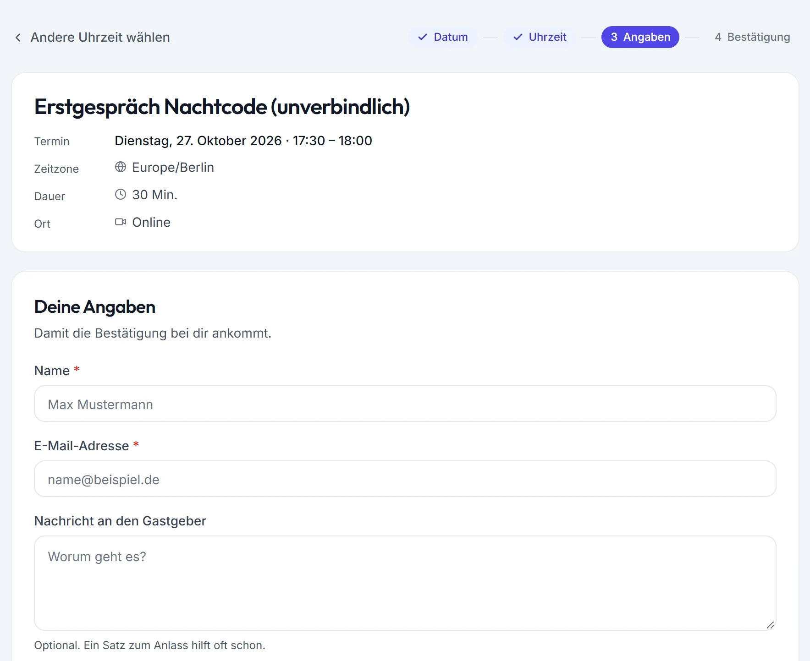The width and height of the screenshot is (810, 661).
Task: Click the Name input field
Action: coord(405,404)
